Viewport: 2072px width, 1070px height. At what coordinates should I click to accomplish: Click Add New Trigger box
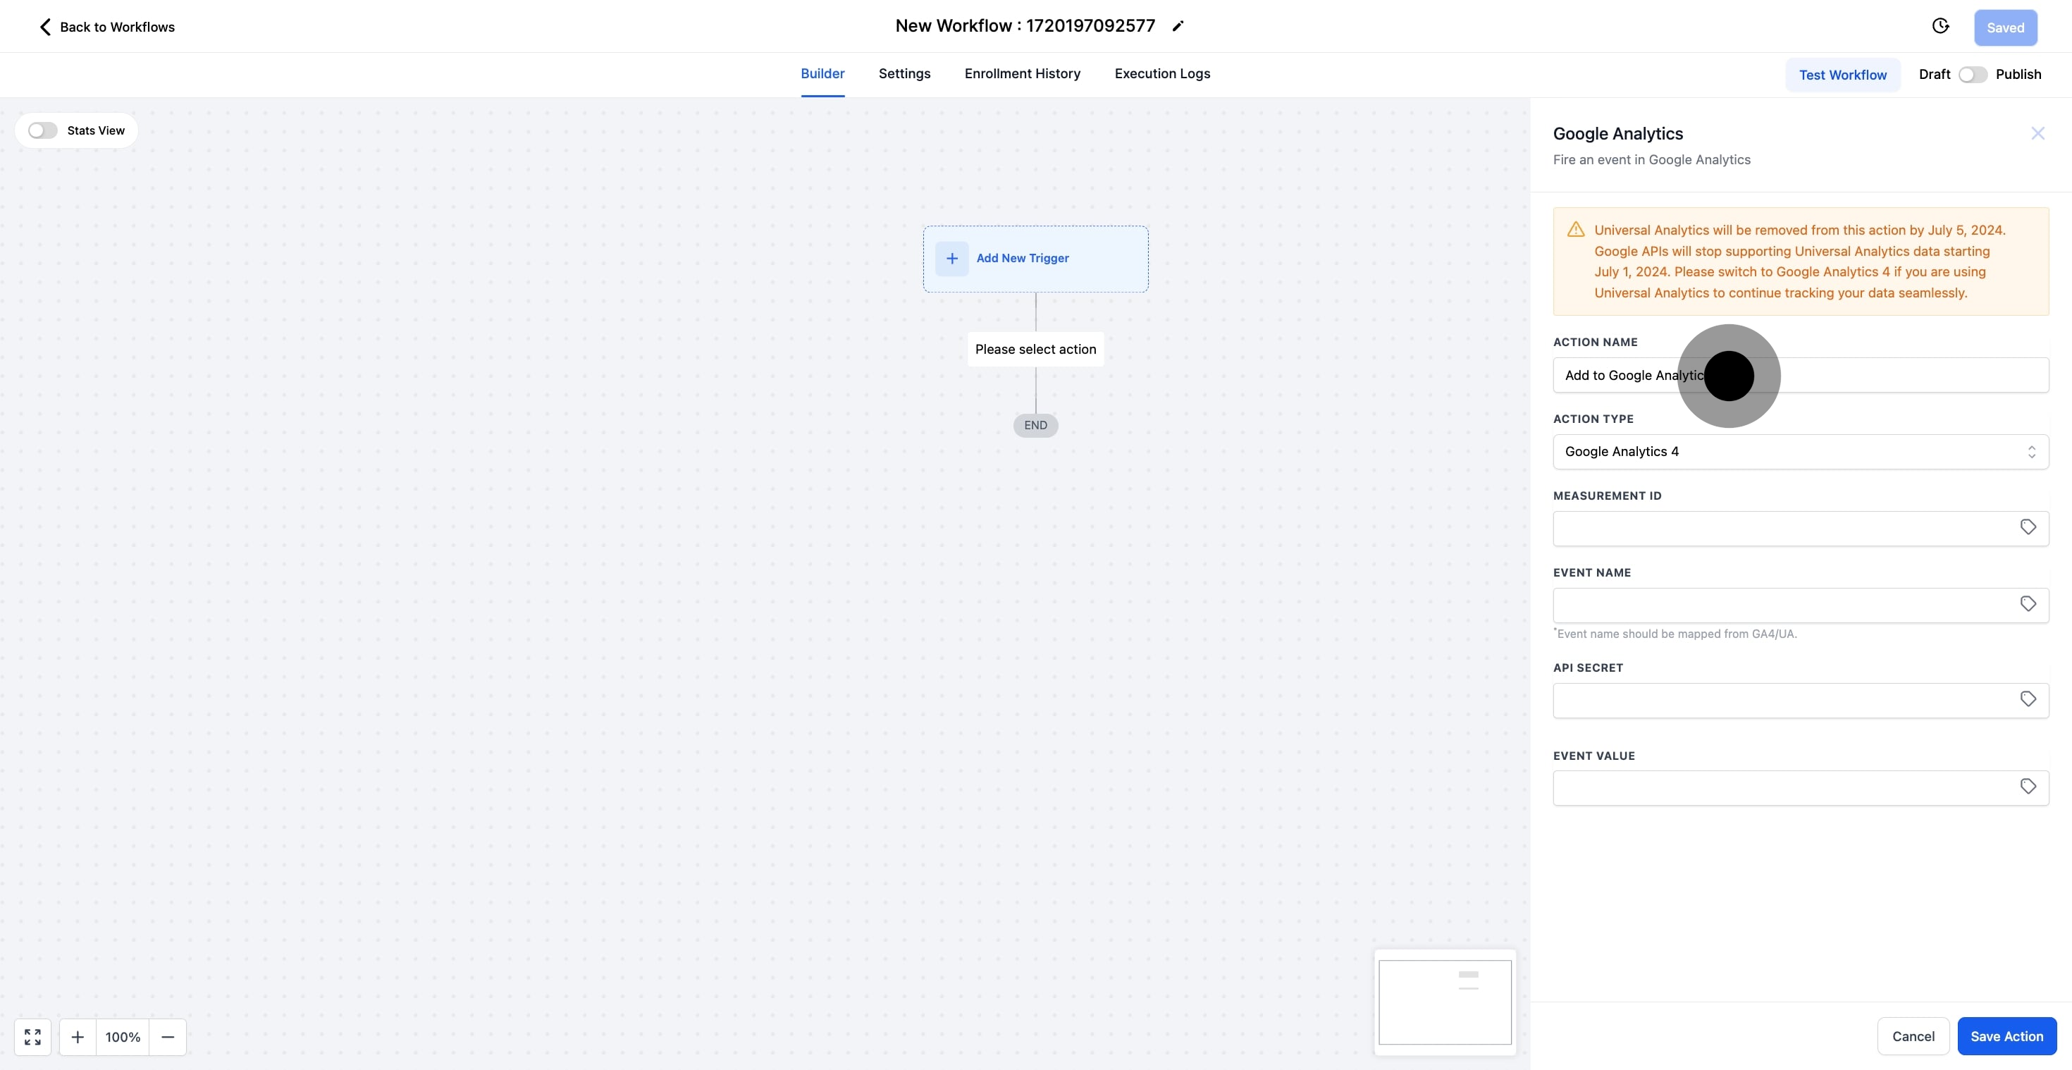pyautogui.click(x=1035, y=258)
